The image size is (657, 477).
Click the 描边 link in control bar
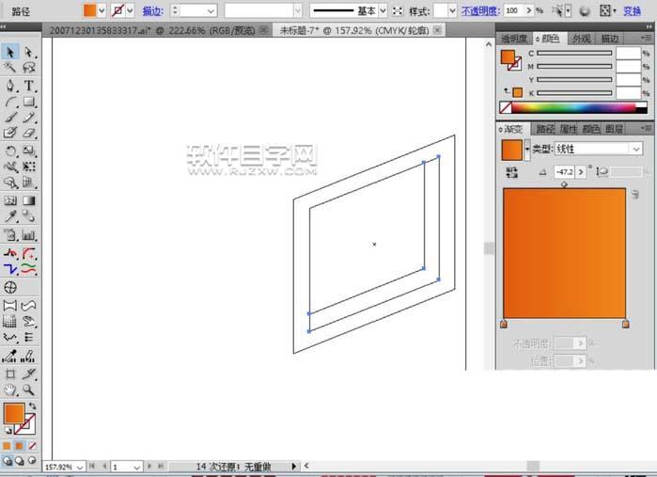click(x=151, y=10)
